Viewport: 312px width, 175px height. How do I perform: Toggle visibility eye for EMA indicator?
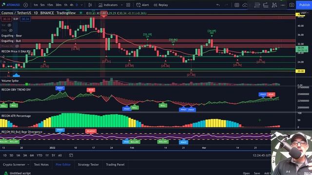[11, 30]
